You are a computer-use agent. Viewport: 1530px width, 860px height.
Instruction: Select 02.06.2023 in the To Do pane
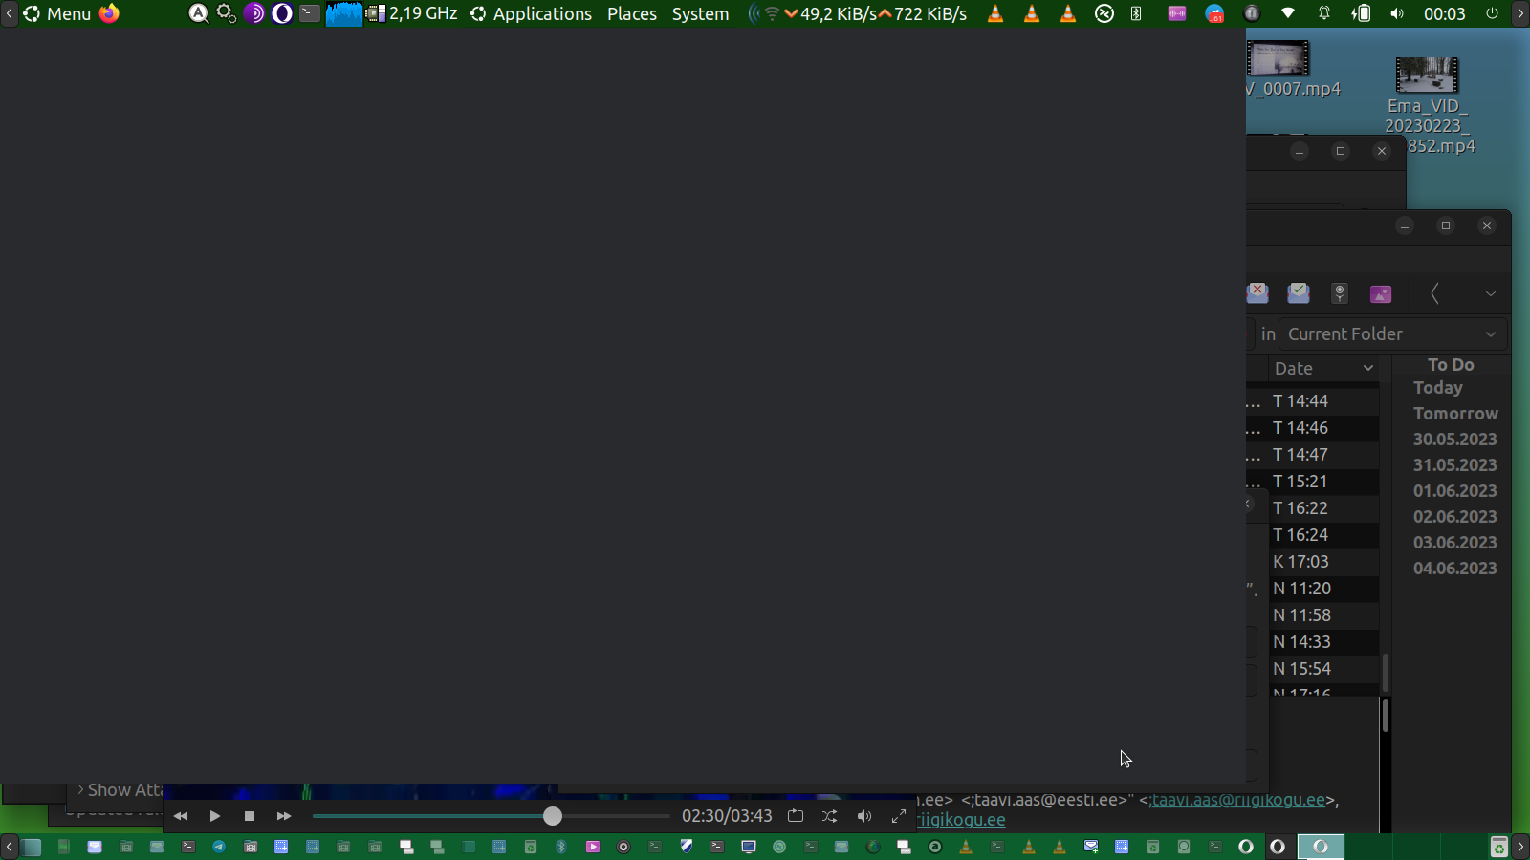tap(1454, 517)
